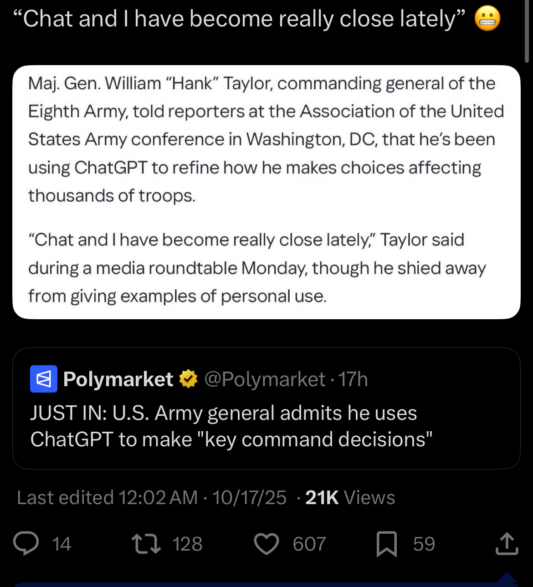Image resolution: width=533 pixels, height=587 pixels.
Task: Tap the 607 likes count
Action: (309, 544)
